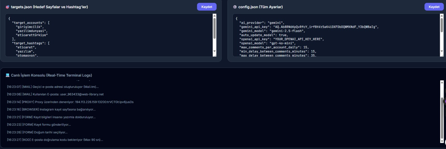Image resolution: width=446 pixels, height=149 pixels.
Task: Click the console log scrollbar down arrow
Action: pyautogui.click(x=442, y=141)
